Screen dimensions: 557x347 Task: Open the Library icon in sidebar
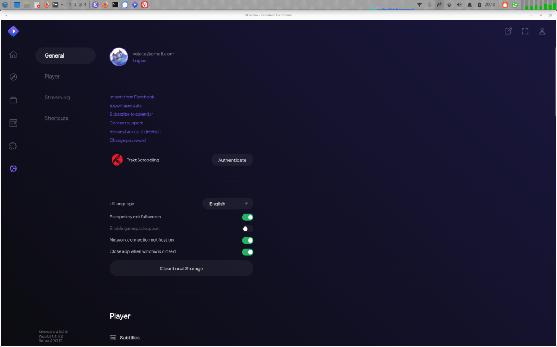(14, 100)
